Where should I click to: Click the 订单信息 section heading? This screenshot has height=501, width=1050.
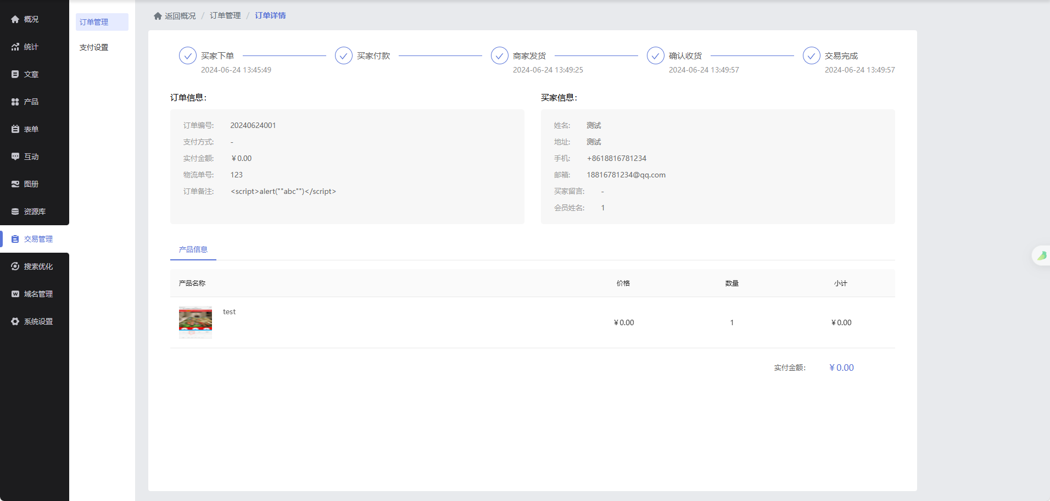pos(188,98)
